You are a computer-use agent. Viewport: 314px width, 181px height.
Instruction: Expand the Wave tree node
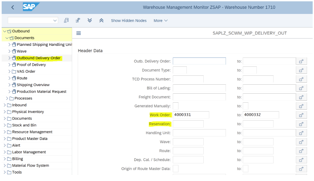pyautogui.click(x=9, y=51)
